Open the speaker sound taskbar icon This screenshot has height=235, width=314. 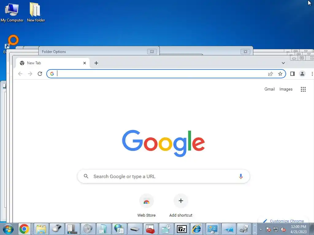pyautogui.click(x=88, y=229)
